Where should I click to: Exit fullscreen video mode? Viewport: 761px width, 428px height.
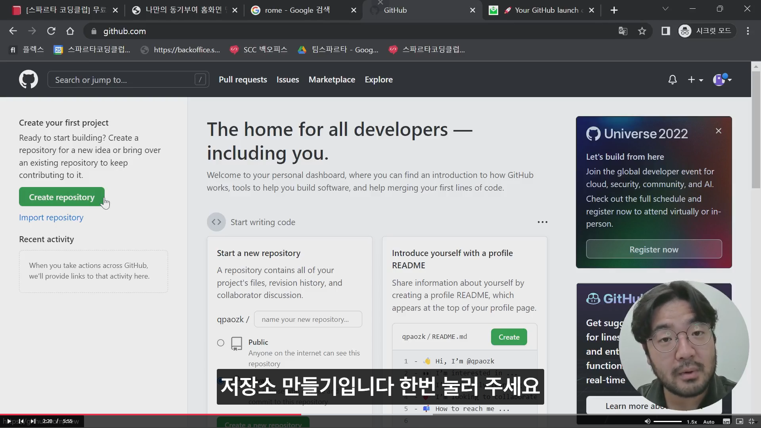point(752,421)
